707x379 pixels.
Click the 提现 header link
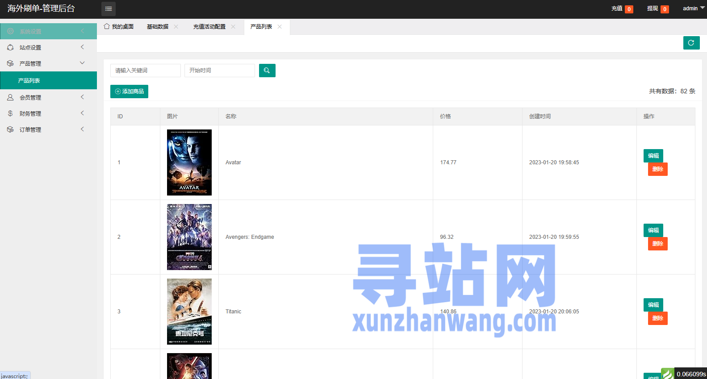[x=653, y=8]
